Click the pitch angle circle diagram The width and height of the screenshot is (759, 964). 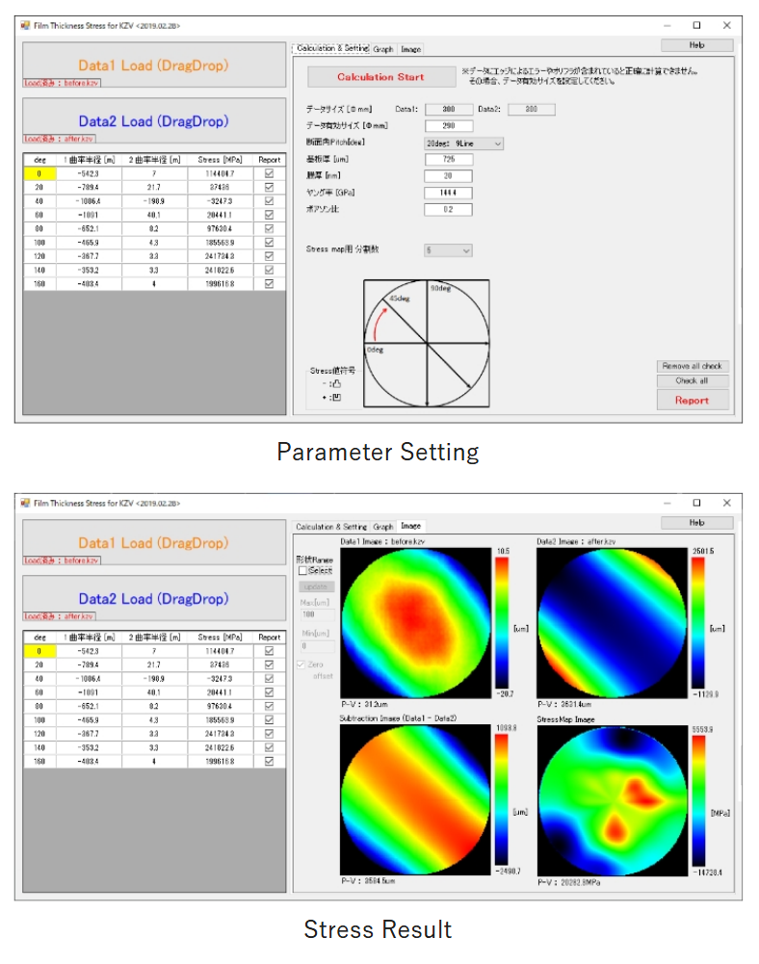click(x=426, y=343)
